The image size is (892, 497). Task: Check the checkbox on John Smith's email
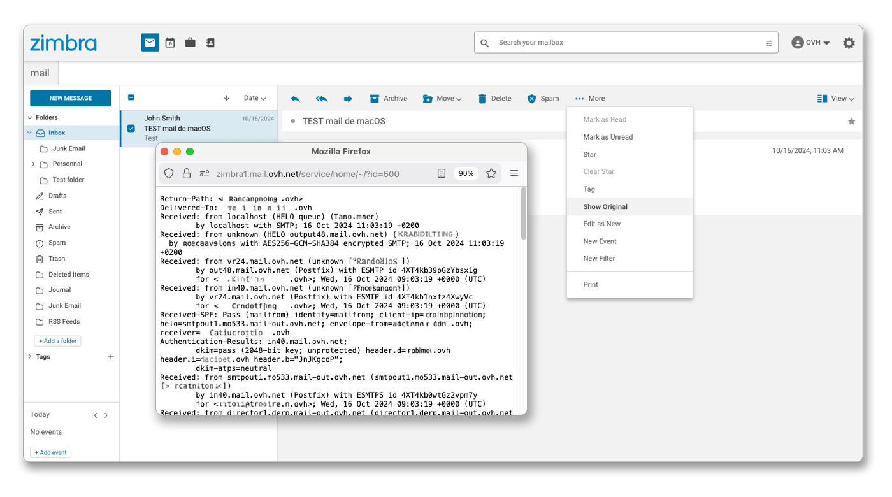click(x=131, y=127)
